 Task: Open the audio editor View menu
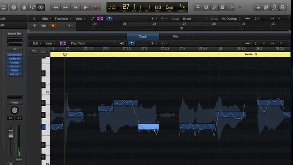click(50, 44)
